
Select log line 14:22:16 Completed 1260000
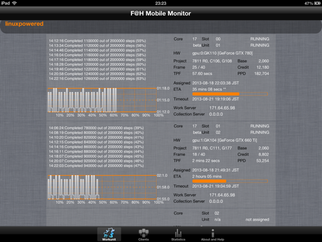point(97,79)
